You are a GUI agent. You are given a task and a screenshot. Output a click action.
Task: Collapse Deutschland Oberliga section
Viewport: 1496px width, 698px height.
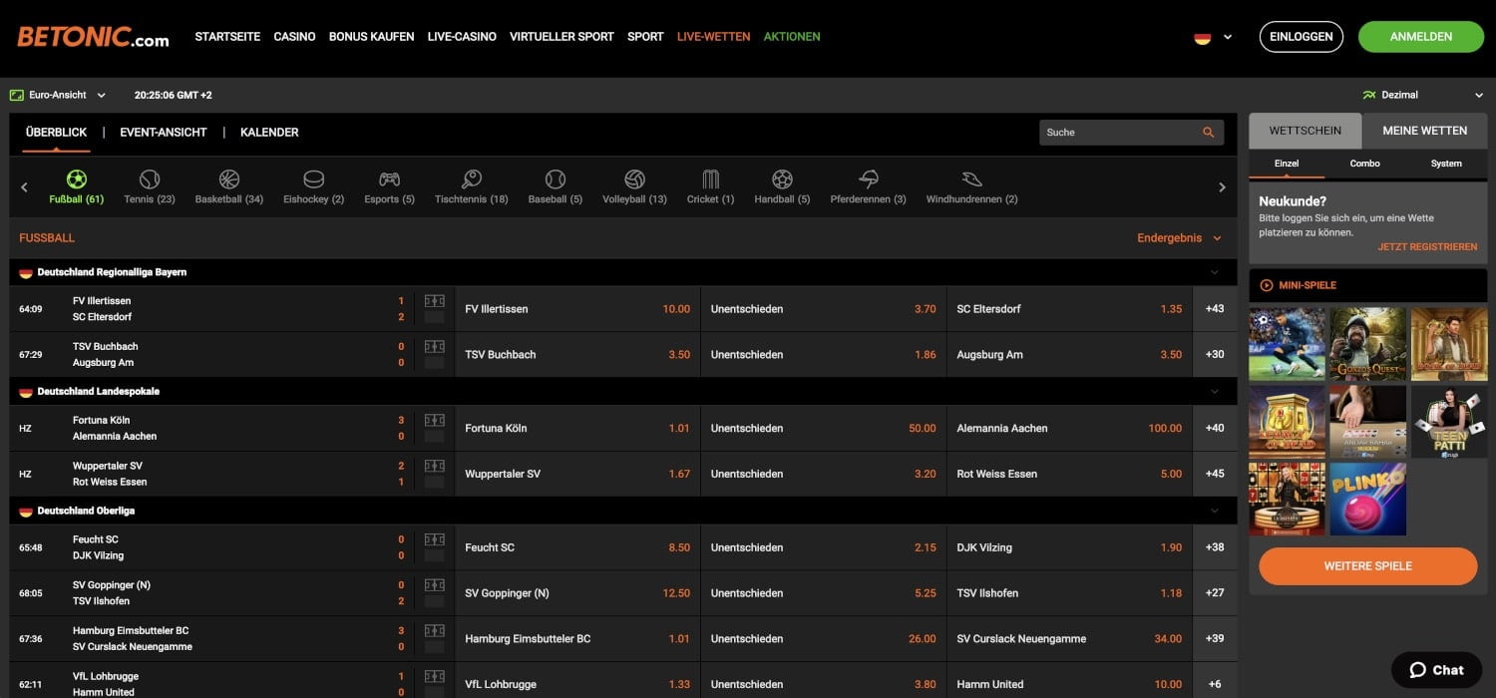click(x=1214, y=511)
